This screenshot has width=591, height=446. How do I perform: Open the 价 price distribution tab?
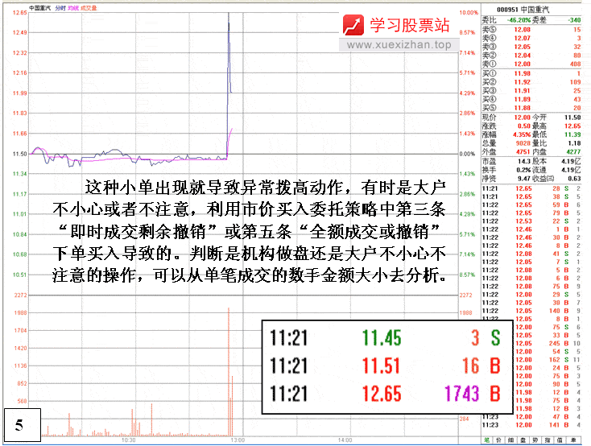point(499,440)
